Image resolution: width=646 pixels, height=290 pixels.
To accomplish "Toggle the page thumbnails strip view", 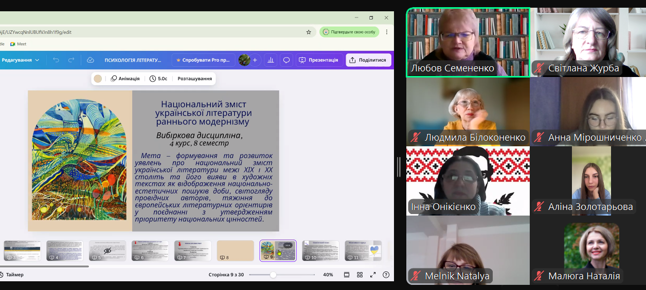I will pos(347,275).
